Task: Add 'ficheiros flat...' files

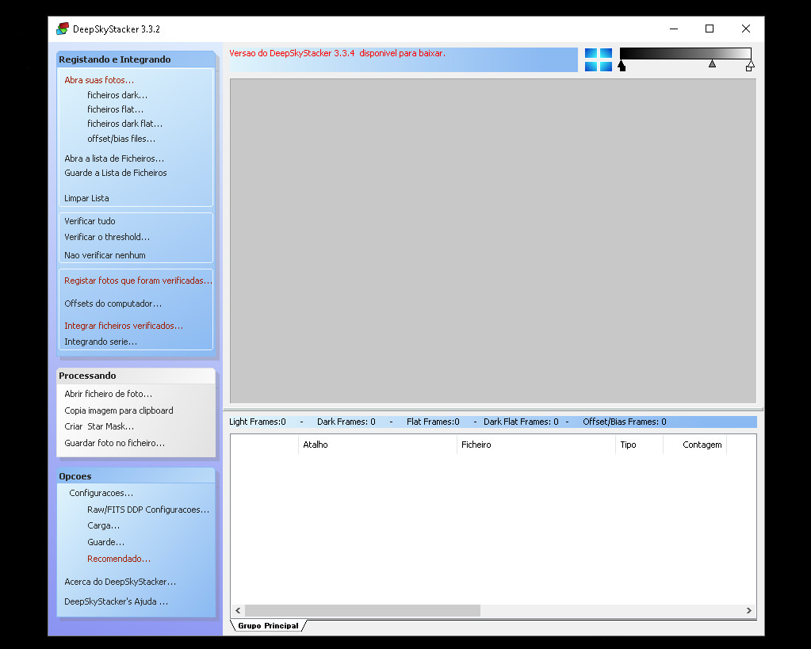Action: click(x=115, y=109)
